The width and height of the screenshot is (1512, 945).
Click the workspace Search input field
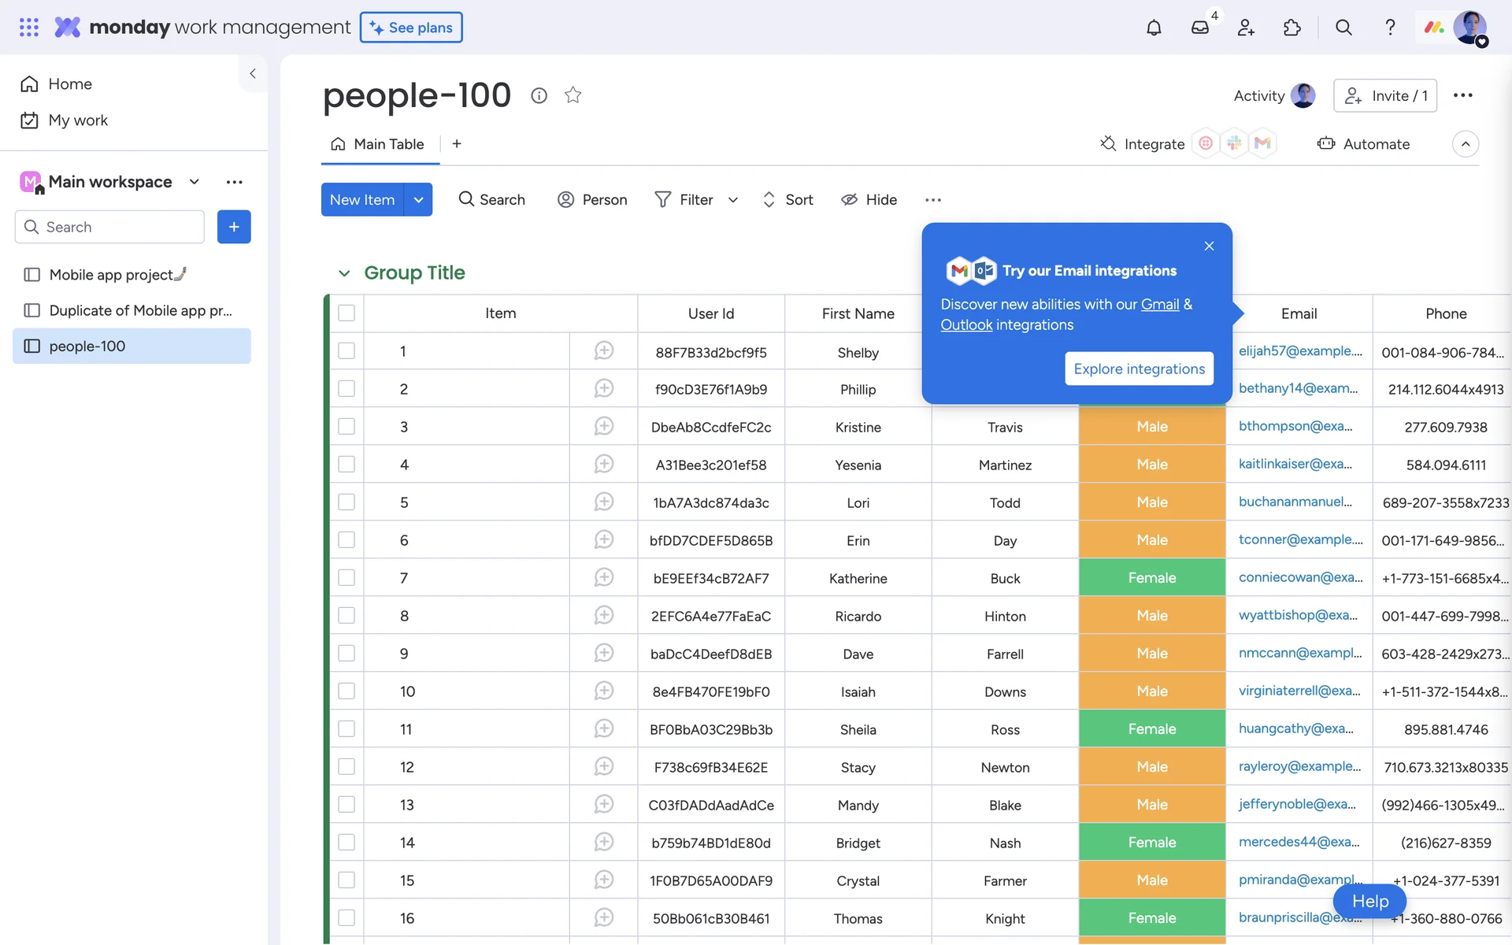point(110,227)
